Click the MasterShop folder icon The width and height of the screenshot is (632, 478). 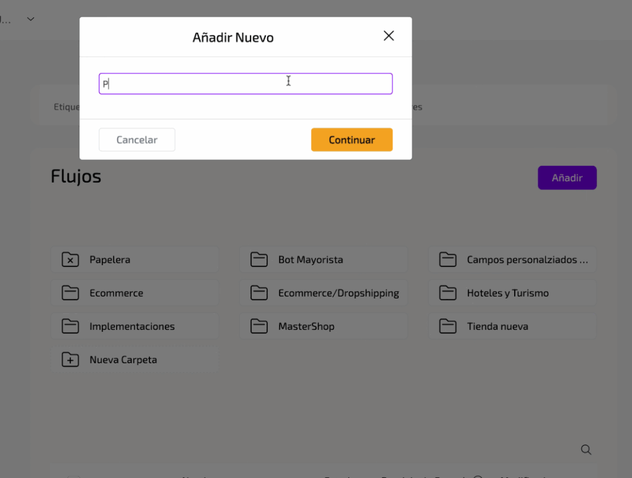click(x=259, y=326)
